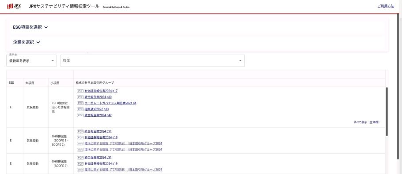Open the 媒体 media dropdown
The height and width of the screenshot is (174, 402).
[152, 61]
